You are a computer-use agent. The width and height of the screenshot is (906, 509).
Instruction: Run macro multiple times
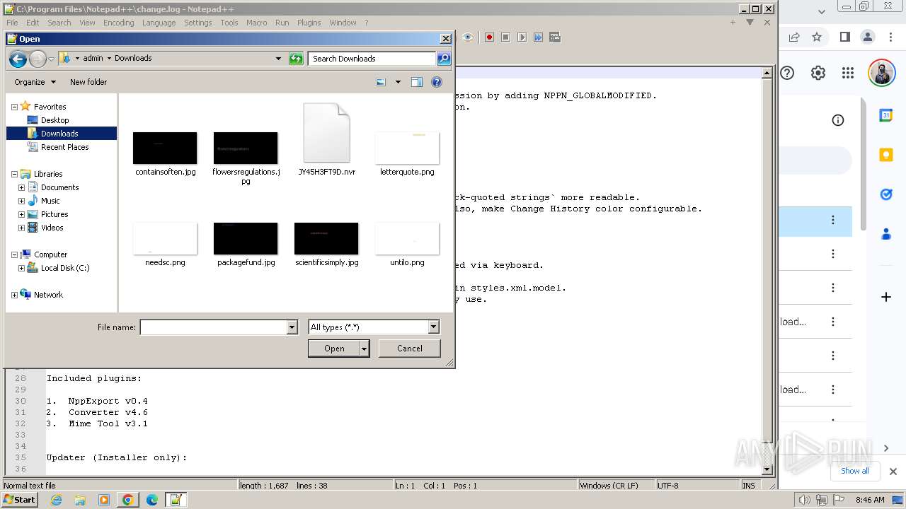click(539, 37)
